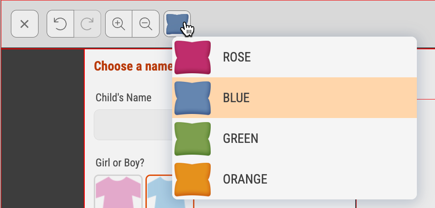Zoom in with the magnifier plus icon
Screen dimensions: 435x208
tap(119, 24)
